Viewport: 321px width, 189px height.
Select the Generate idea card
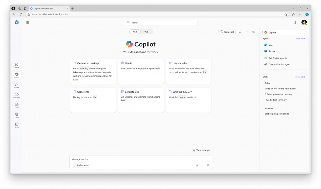[141, 100]
